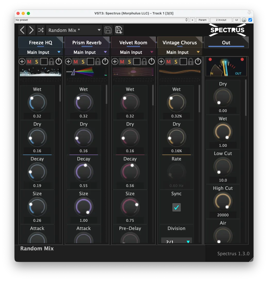Click the Vintage Chorus Dry value 0.16%
This screenshot has width=268, height=281.
176,151
